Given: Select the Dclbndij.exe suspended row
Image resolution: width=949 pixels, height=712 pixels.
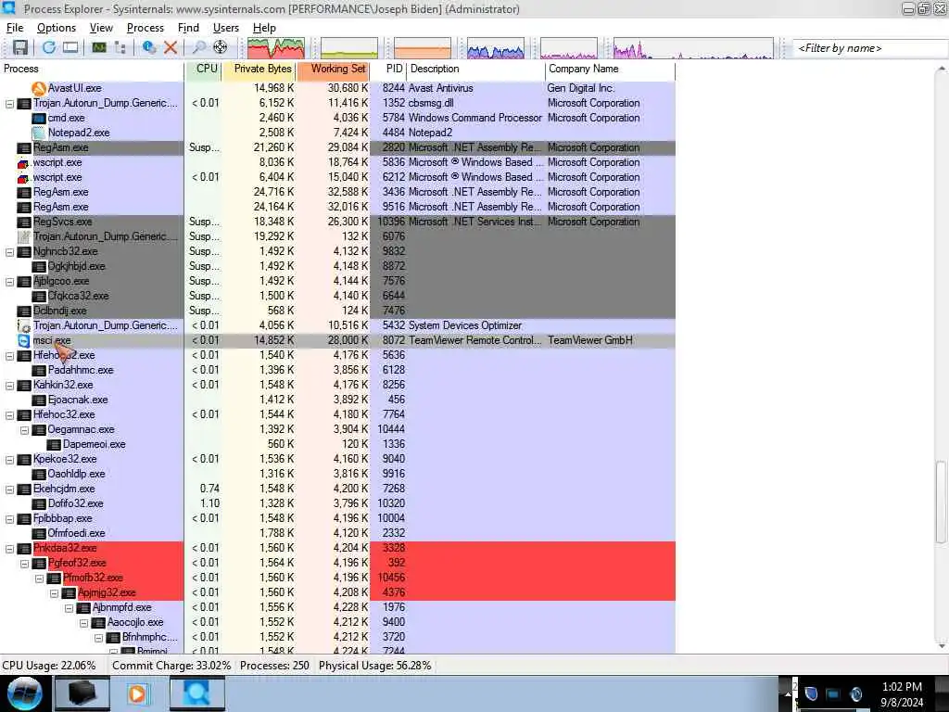Looking at the screenshot, I should 337,311.
